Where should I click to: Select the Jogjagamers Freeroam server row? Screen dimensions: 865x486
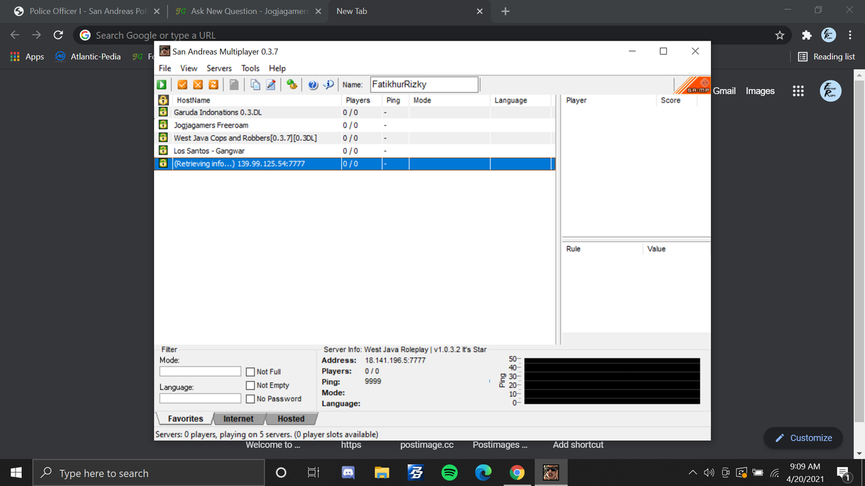355,125
